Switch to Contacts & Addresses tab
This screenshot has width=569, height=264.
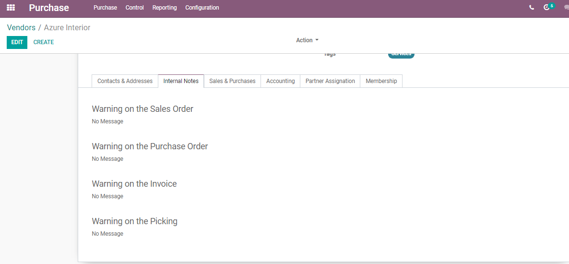pos(125,81)
